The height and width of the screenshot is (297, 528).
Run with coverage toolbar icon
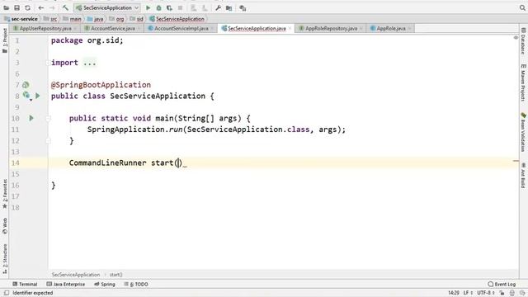pyautogui.click(x=169, y=7)
